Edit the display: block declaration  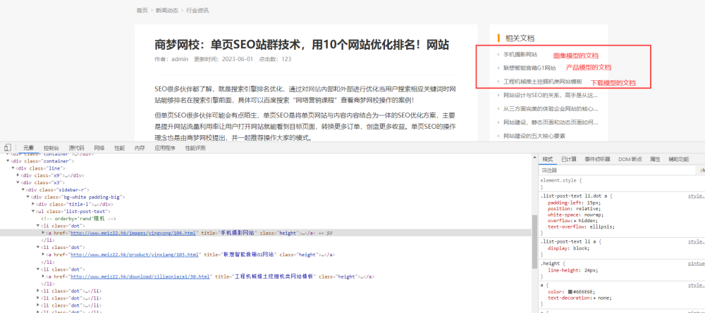pyautogui.click(x=568, y=248)
